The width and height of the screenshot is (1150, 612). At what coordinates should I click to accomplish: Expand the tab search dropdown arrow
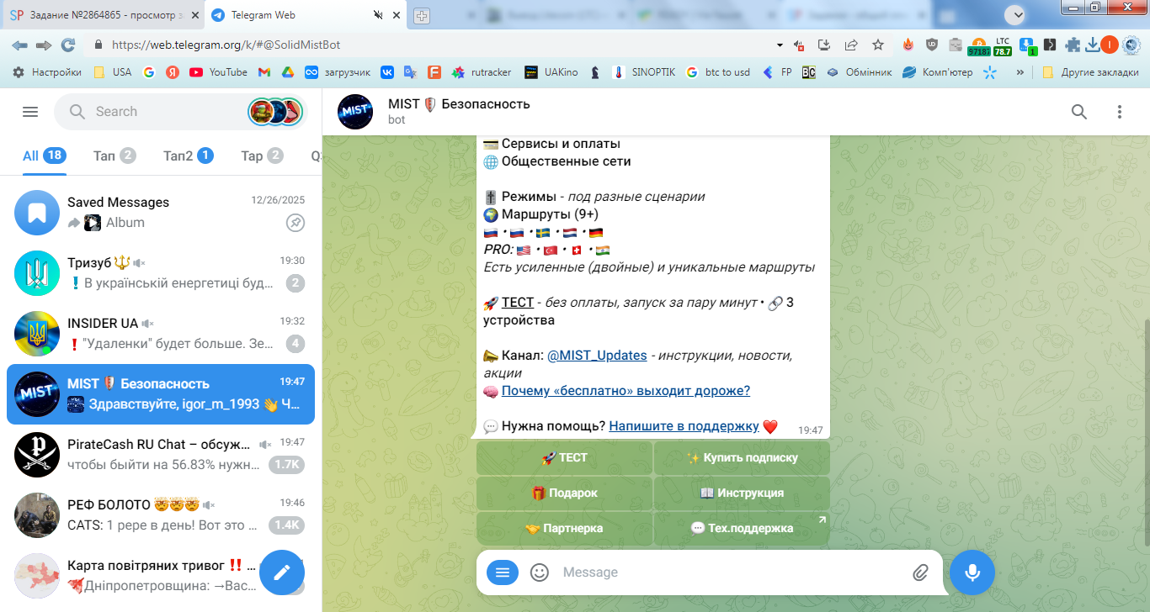(x=1017, y=13)
